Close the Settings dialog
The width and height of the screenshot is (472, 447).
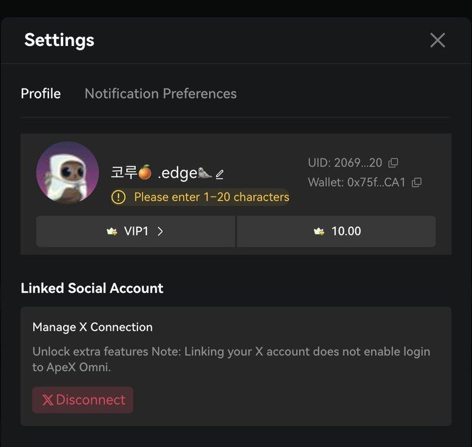point(437,40)
